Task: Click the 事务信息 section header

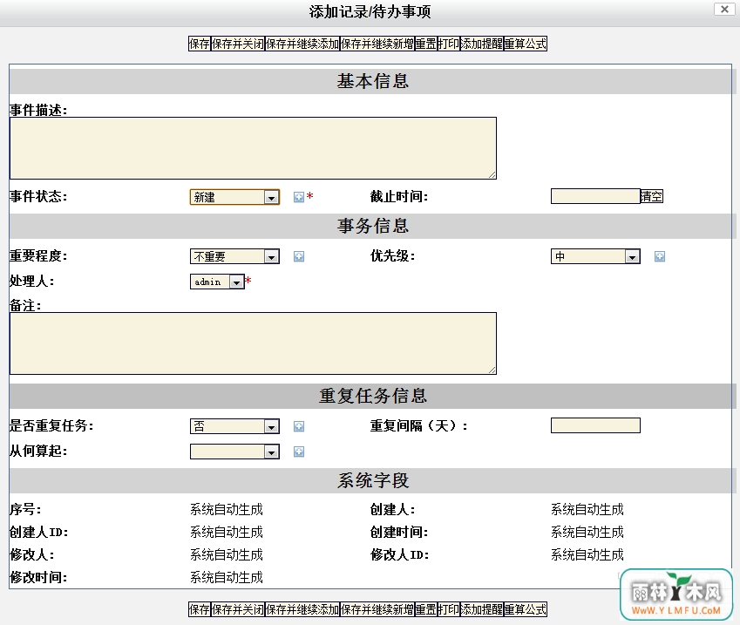Action: (372, 226)
